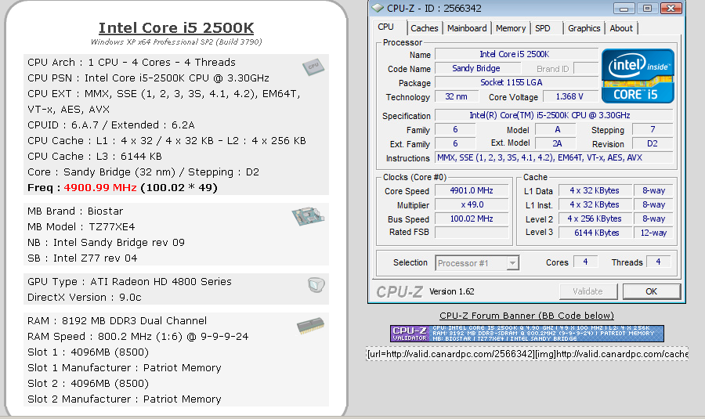This screenshot has width=705, height=419.
Task: Click the Intel inside Core i5 logo
Action: tap(638, 76)
